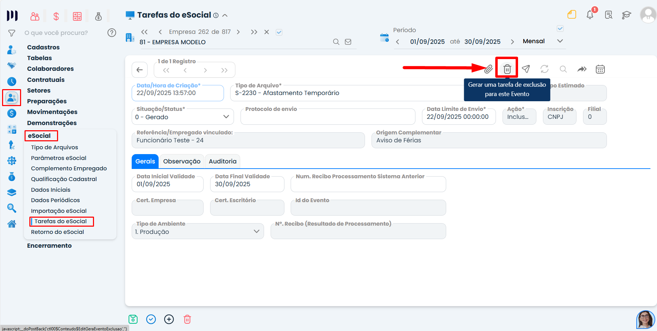Switch to the Observação tab
Screen dimensions: 657x331
point(181,161)
